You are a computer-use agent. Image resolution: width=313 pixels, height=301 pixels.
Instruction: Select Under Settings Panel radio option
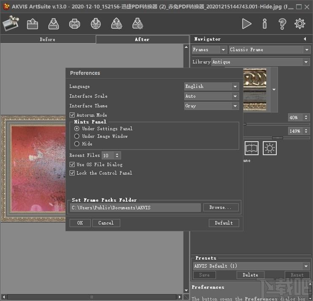(77, 129)
